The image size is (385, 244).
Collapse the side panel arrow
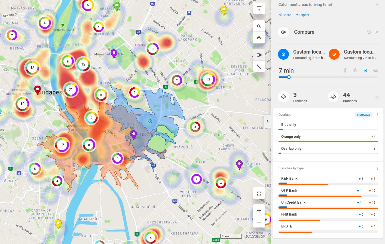(x=268, y=121)
